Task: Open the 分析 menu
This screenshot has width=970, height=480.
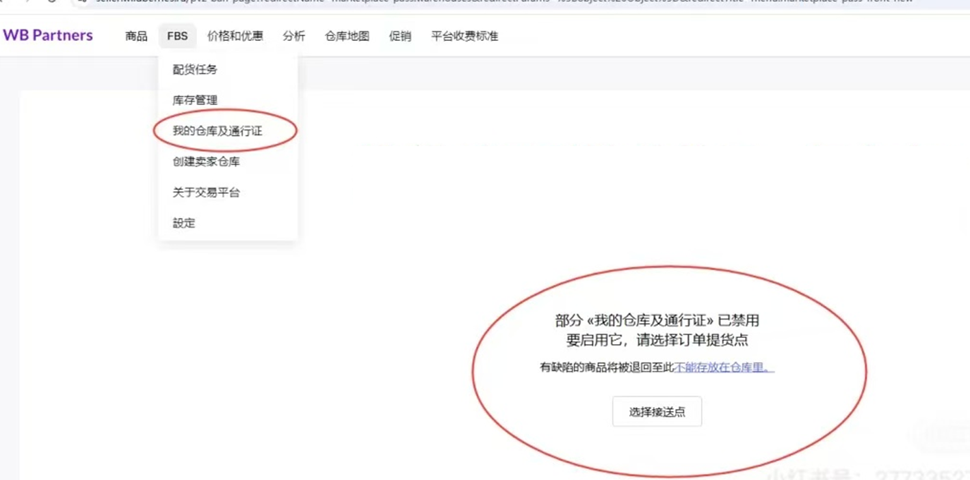Action: point(293,36)
